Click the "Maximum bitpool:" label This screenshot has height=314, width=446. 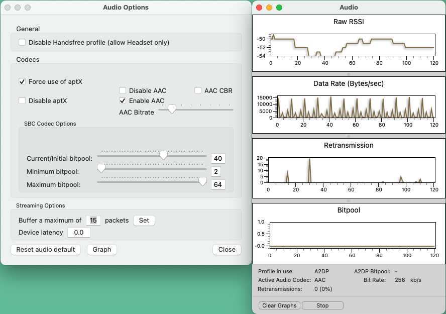coord(53,184)
